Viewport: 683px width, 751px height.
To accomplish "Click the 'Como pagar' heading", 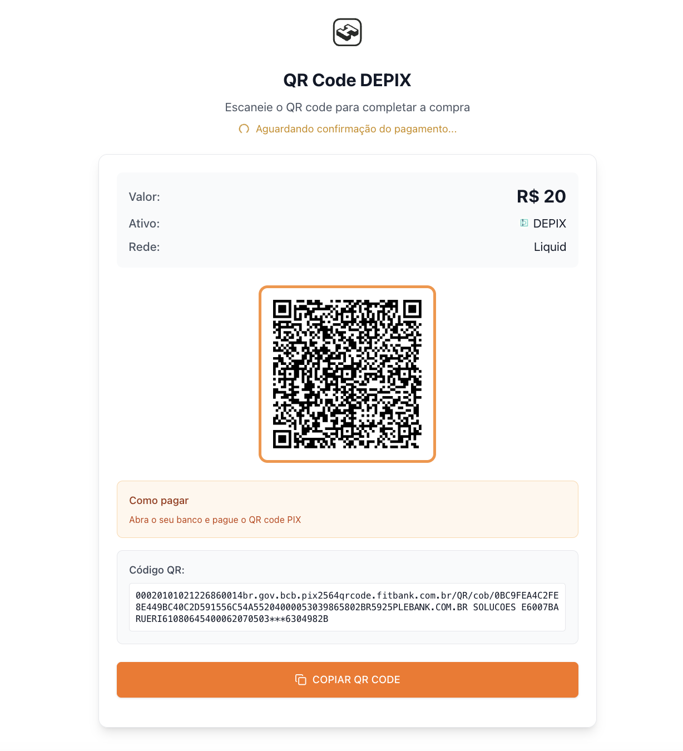I will (159, 501).
